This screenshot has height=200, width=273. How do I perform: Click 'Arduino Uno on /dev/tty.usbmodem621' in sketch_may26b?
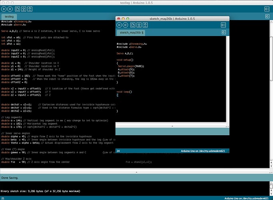203,151
